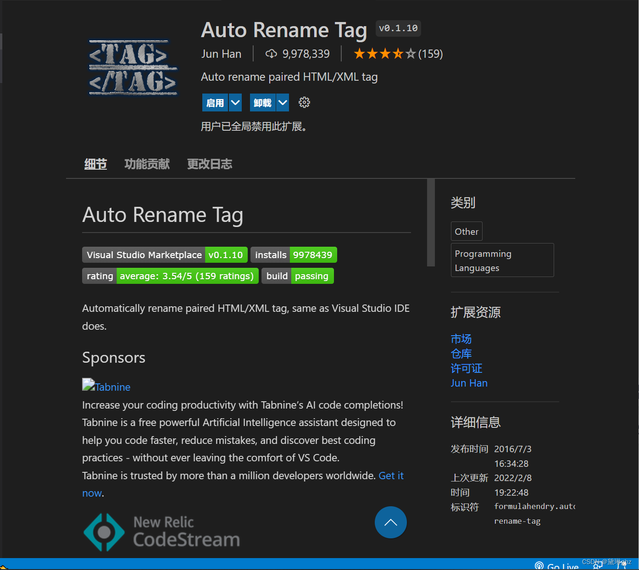Open the 许可证 (License) resource link
The image size is (639, 570).
pos(466,368)
